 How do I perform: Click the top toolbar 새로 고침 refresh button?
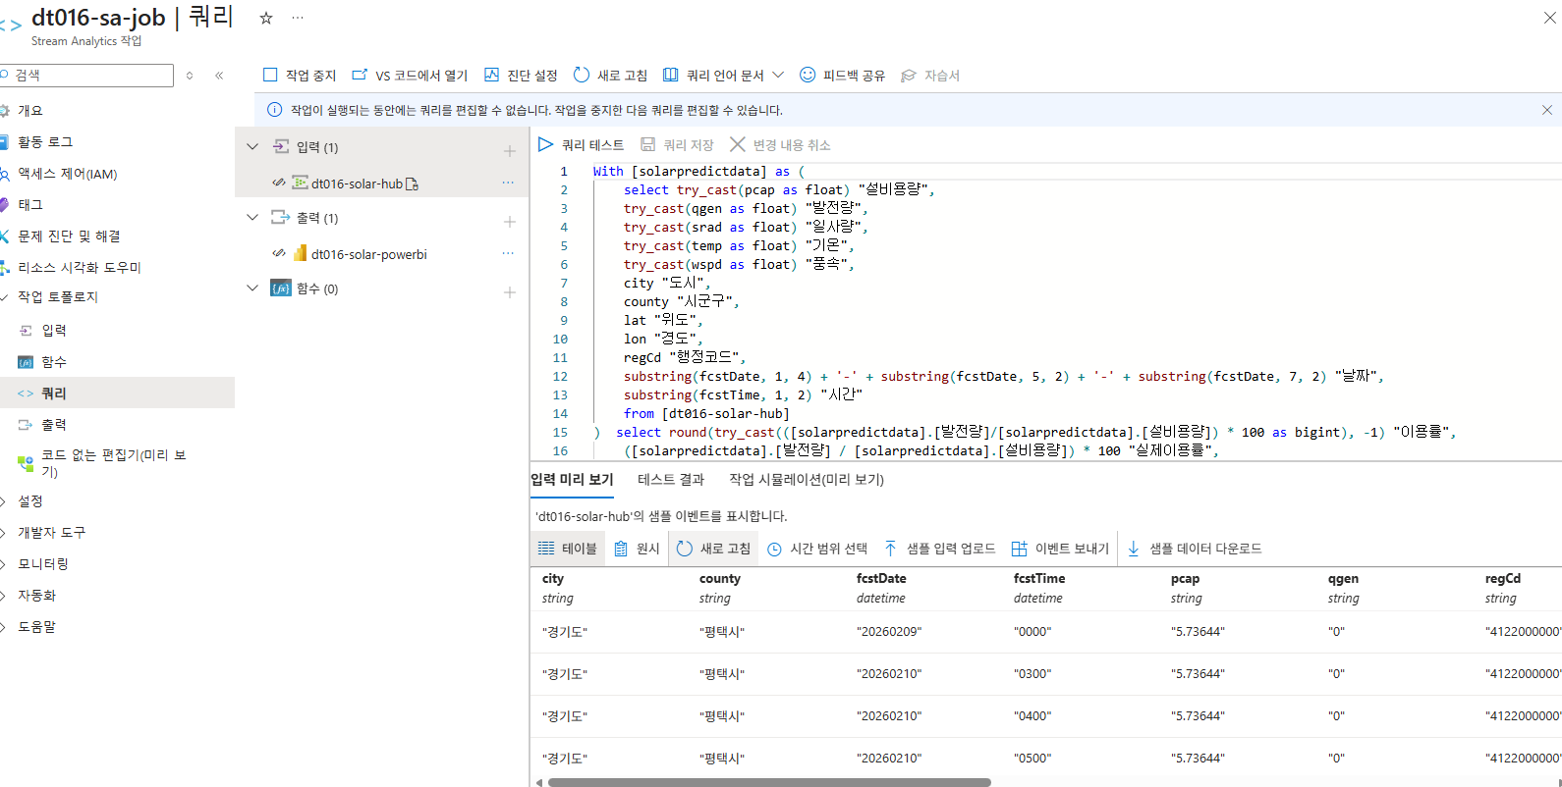610,75
